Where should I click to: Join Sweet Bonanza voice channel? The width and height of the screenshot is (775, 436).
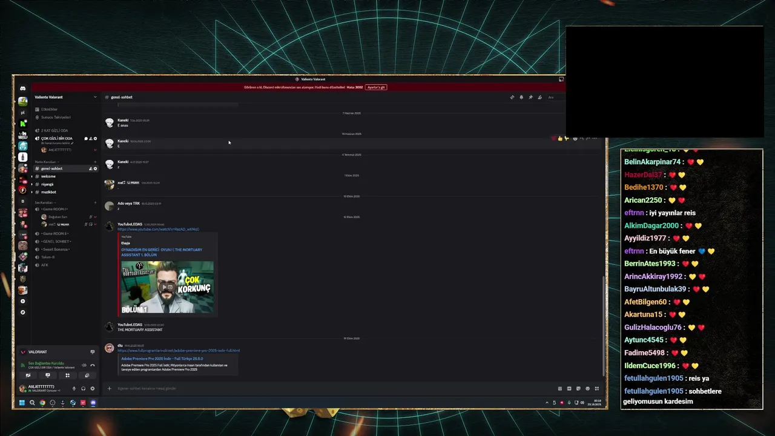pyautogui.click(x=65, y=249)
